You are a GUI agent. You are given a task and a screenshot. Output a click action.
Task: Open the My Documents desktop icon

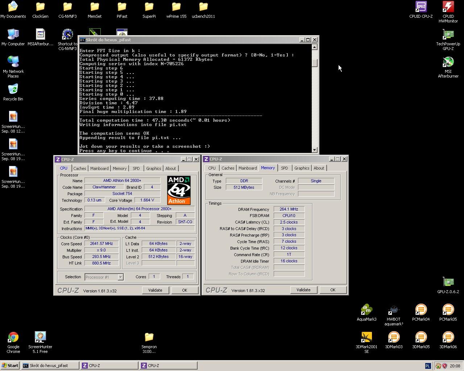click(x=13, y=9)
